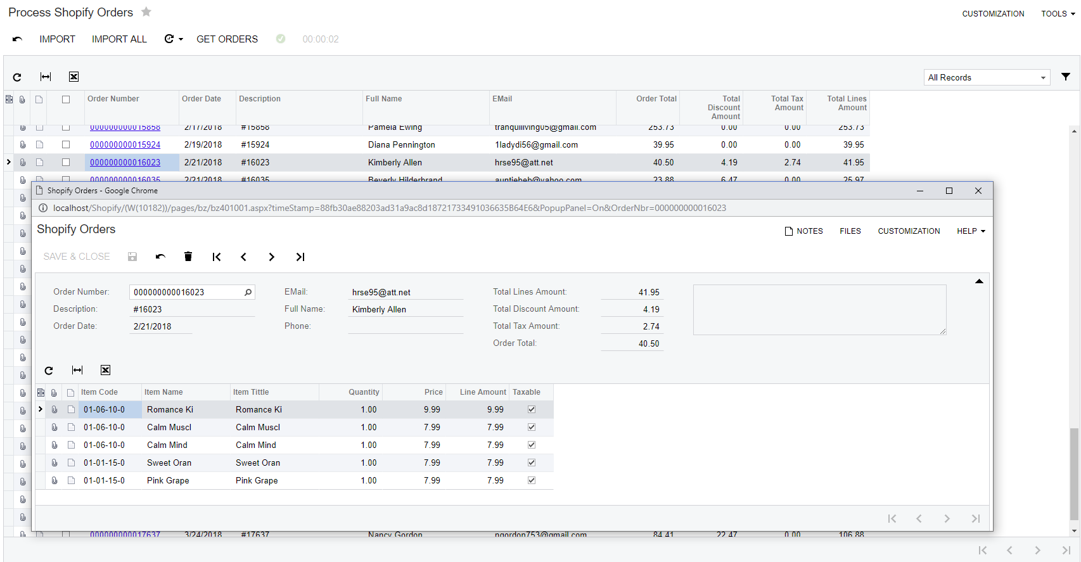Delete the order using trash icon
The width and height of the screenshot is (1081, 562).
click(x=188, y=257)
